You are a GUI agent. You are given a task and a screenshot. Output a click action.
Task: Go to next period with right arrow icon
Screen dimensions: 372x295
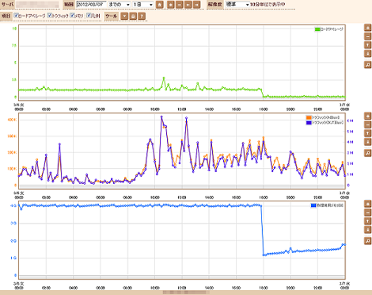[x=196, y=5]
